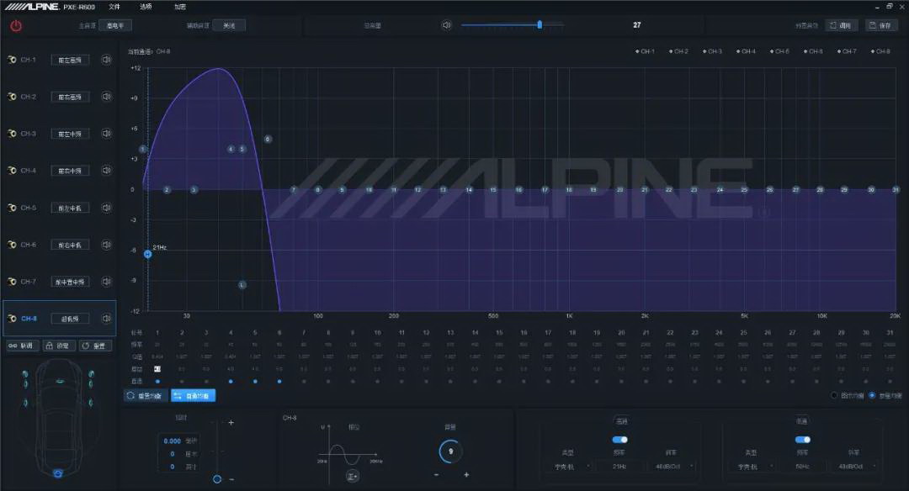Toggle bypass dot for EQ band 7
909x491 pixels.
click(x=304, y=382)
